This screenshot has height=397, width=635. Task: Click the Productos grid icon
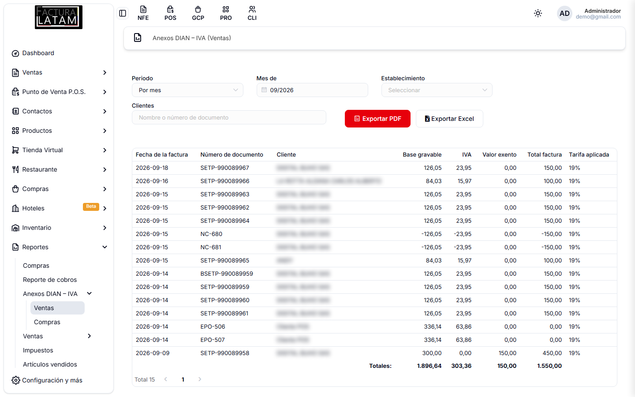(15, 131)
